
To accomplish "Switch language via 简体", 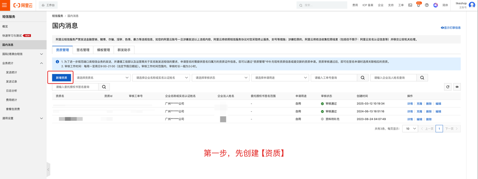I will pyautogui.click(x=445, y=5).
